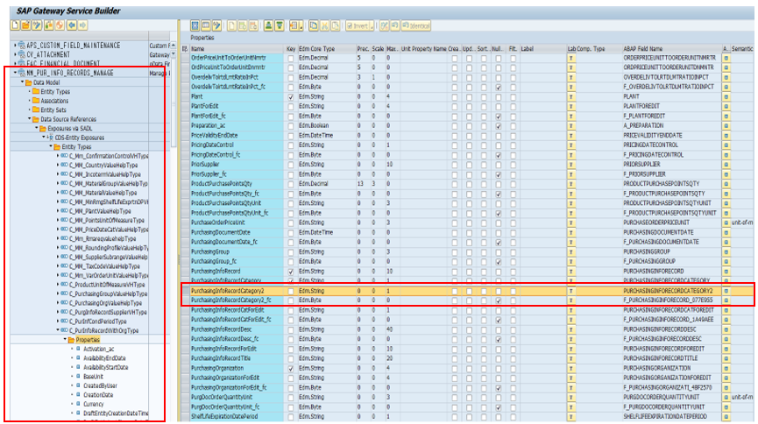Expand the Entity Sets folder
758x424 pixels.
[x=30, y=110]
